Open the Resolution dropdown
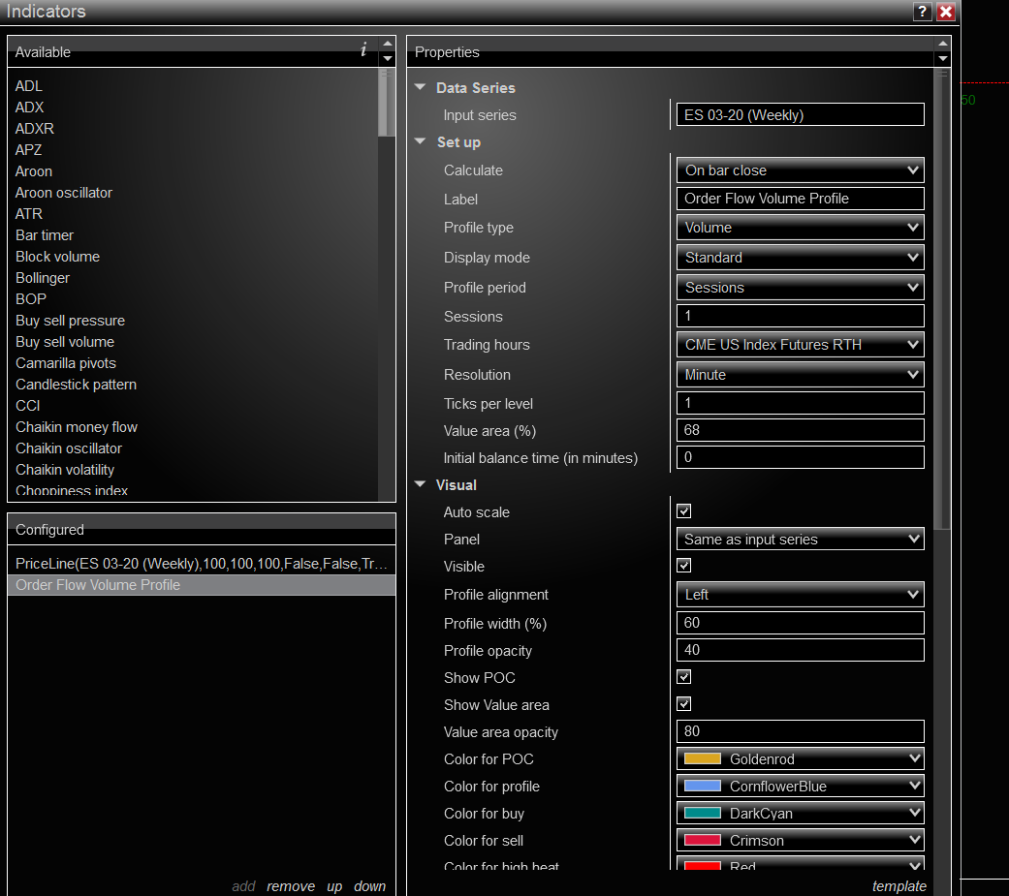The height and width of the screenshot is (896, 1009). pos(800,374)
